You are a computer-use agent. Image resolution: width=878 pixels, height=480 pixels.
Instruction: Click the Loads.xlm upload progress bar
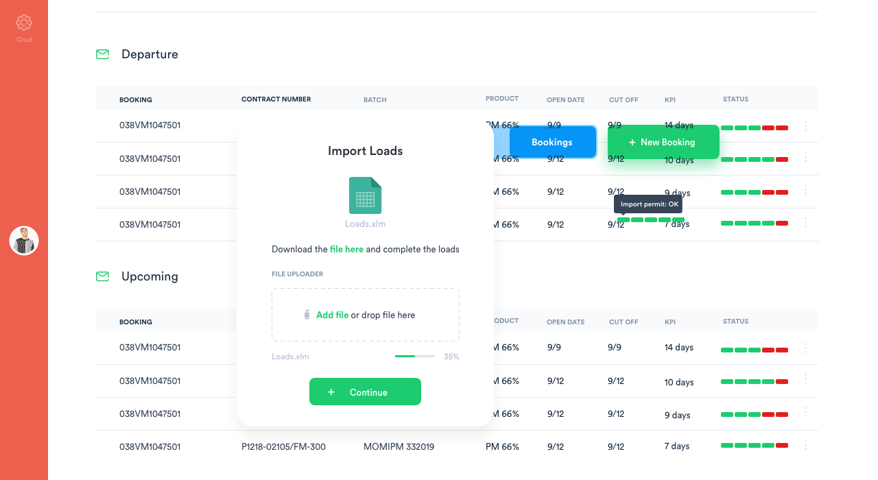click(x=414, y=357)
